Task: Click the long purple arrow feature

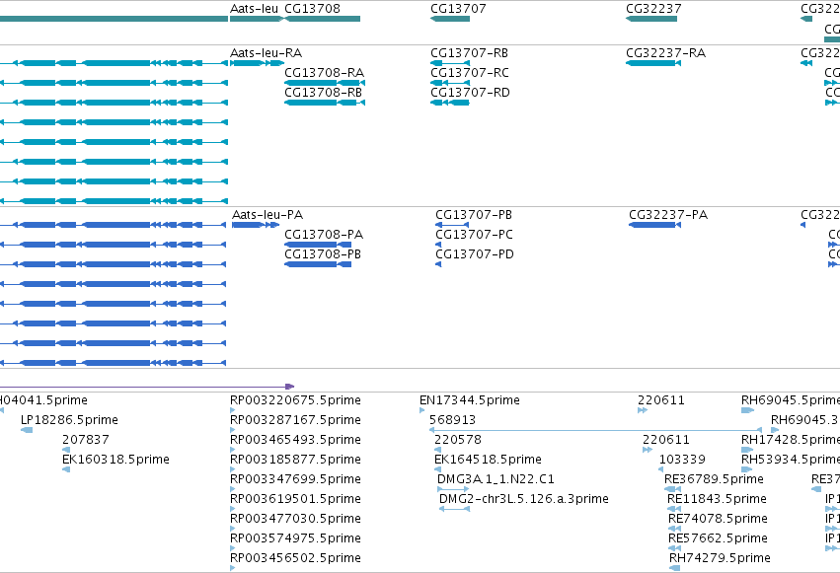Action: tap(147, 387)
